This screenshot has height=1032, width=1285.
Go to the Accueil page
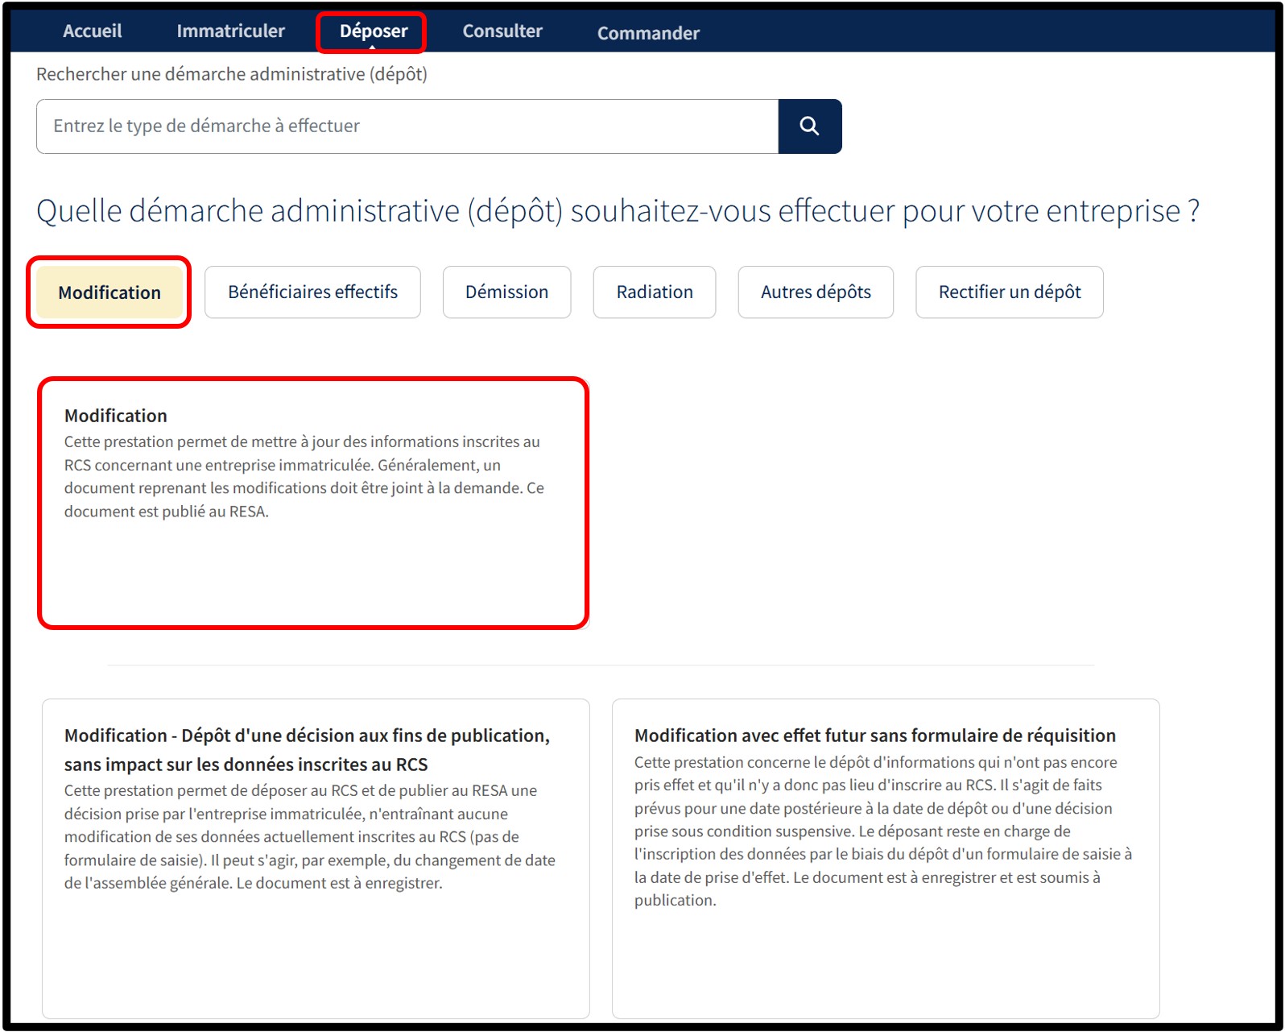[x=93, y=31]
